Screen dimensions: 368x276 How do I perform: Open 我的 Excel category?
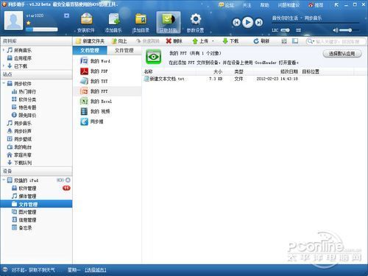[x=107, y=102]
